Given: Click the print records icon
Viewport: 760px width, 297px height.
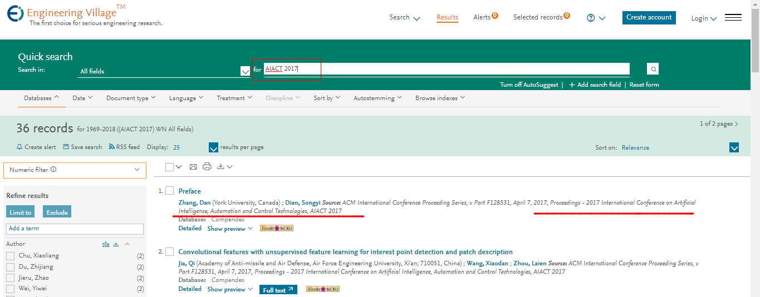Looking at the screenshot, I should pos(207,166).
